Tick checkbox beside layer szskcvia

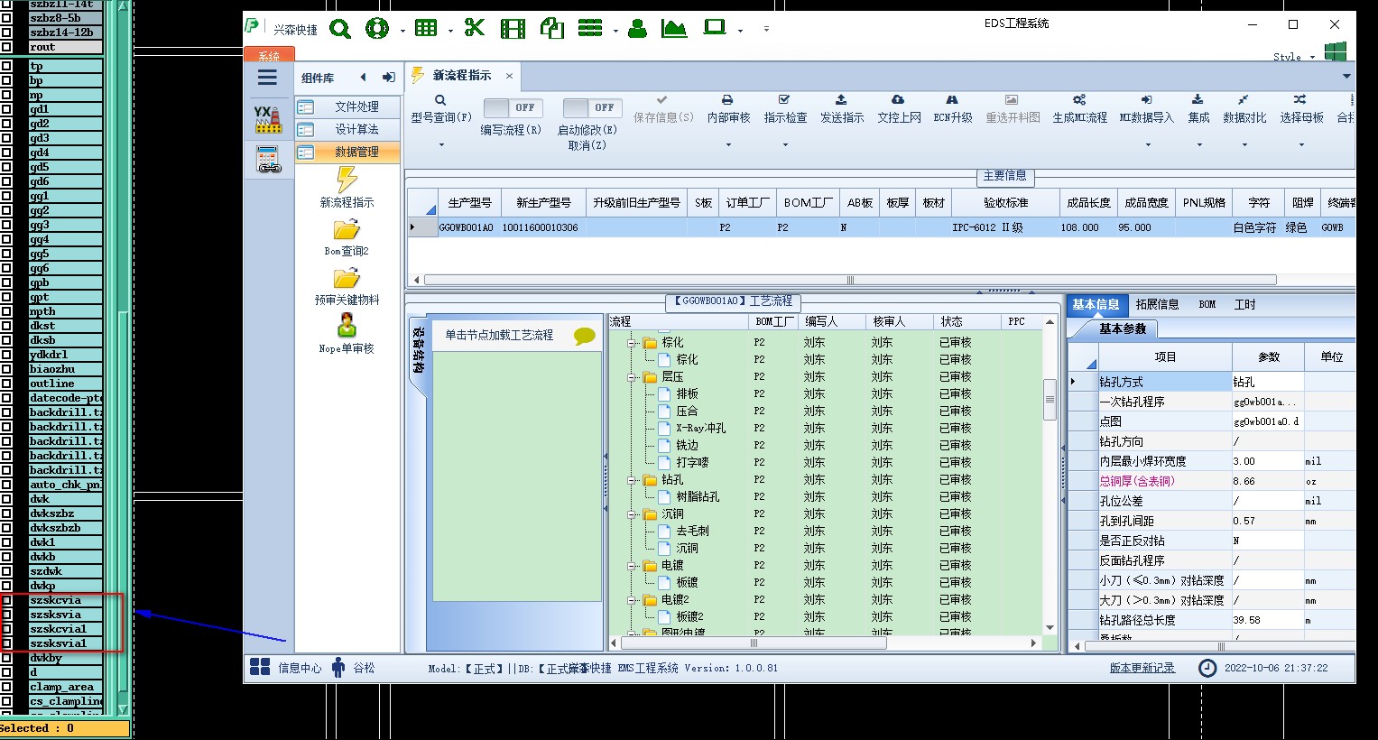pos(6,600)
